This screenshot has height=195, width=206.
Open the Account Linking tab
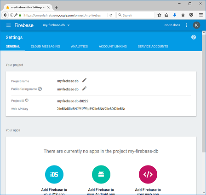click(113, 47)
